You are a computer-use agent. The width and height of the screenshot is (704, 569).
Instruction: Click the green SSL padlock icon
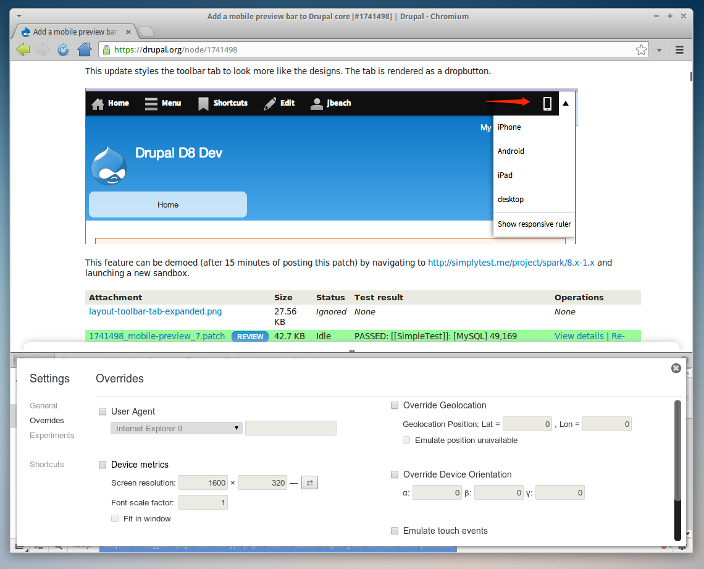click(106, 50)
